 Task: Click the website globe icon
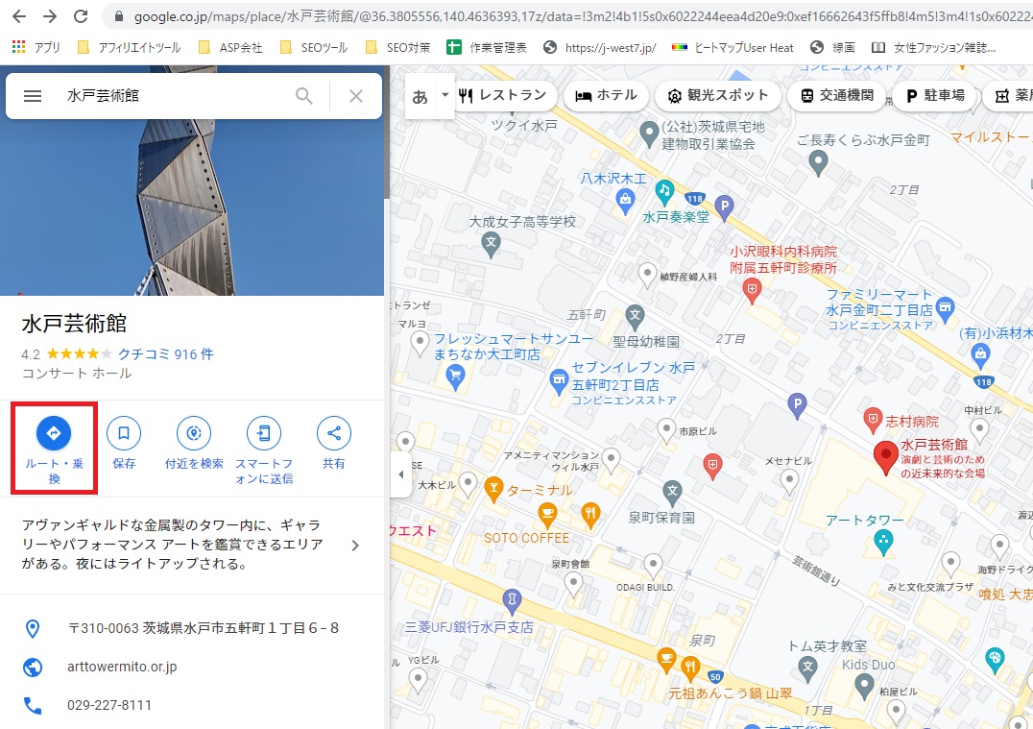click(x=33, y=667)
